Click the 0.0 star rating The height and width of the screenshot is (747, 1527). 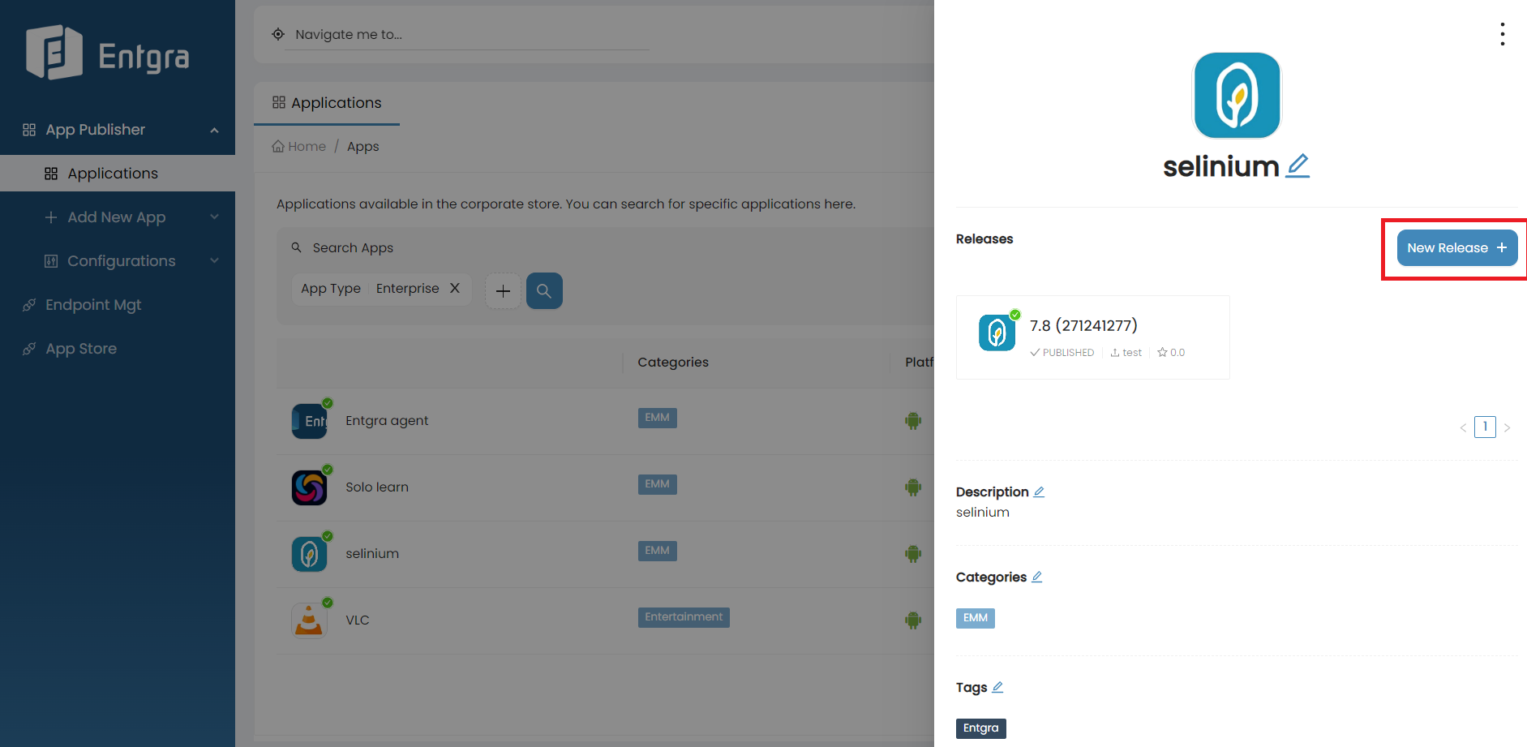(x=1171, y=353)
